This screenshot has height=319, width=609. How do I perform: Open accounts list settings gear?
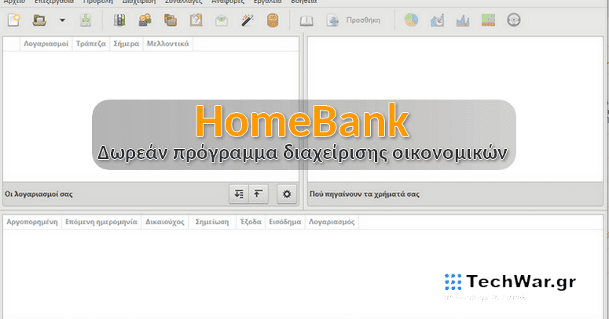(287, 194)
